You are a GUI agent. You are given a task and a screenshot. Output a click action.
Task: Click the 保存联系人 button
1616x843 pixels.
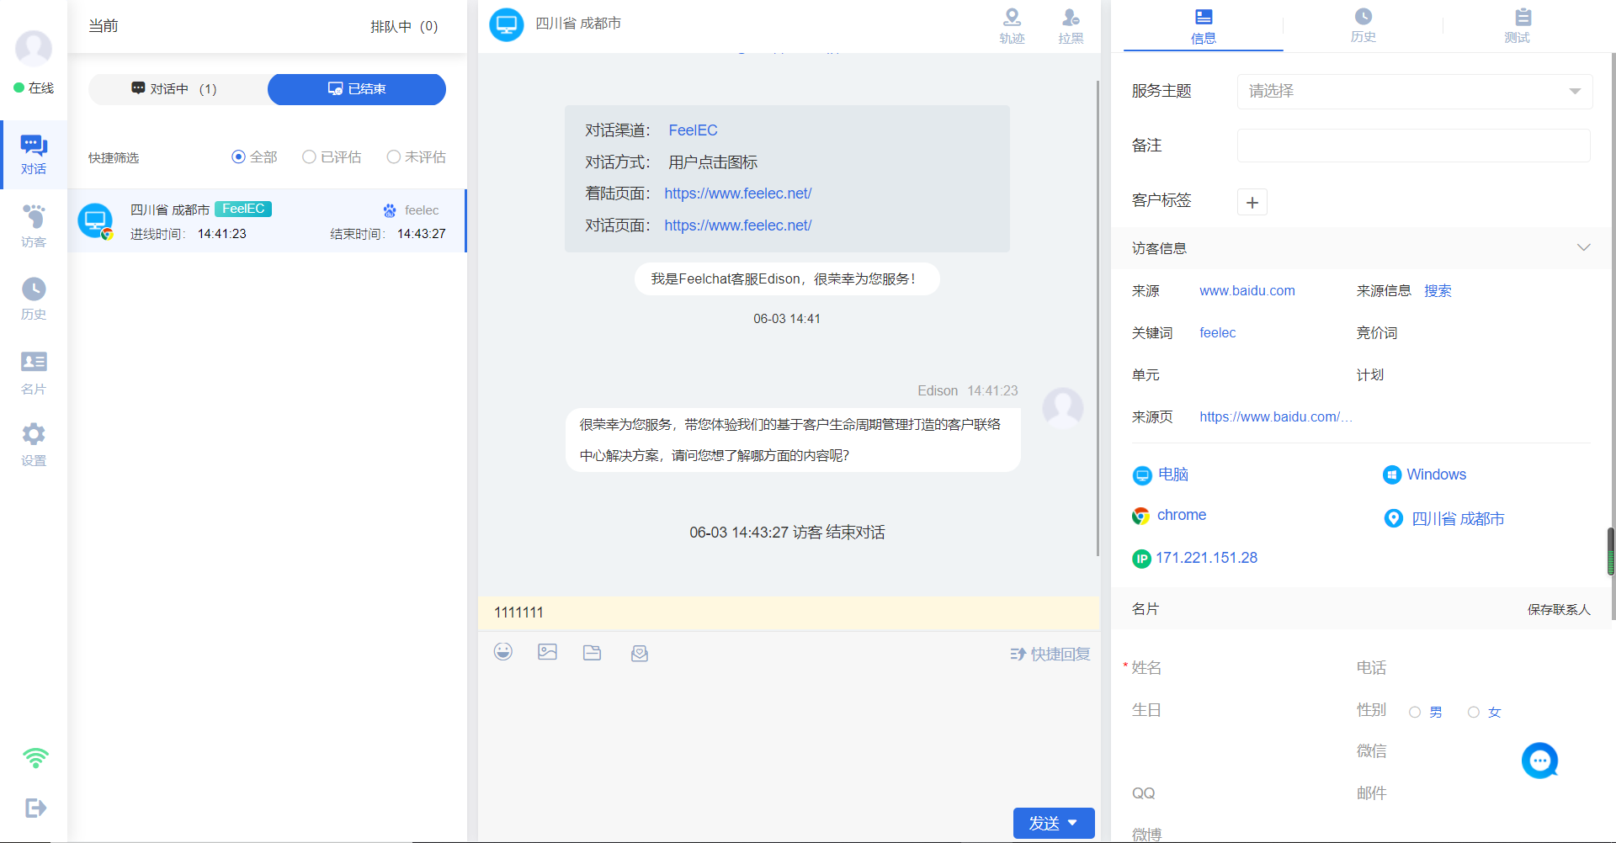click(x=1559, y=609)
